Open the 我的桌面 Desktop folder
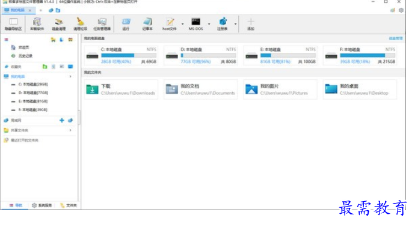 [x=360, y=89]
